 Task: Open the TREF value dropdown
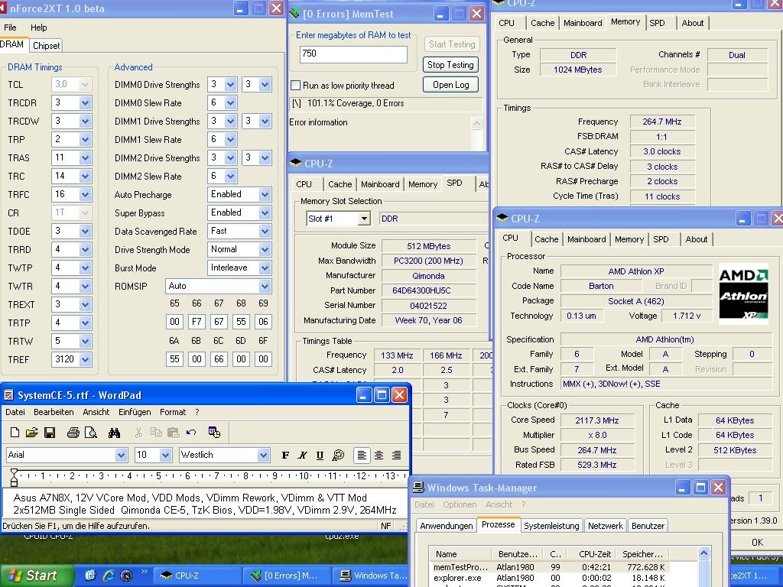tap(86, 359)
